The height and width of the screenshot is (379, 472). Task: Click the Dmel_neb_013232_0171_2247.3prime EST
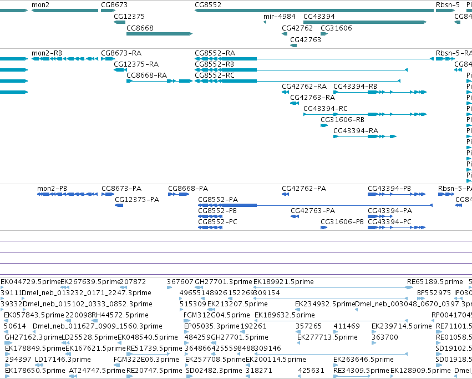(x=87, y=293)
